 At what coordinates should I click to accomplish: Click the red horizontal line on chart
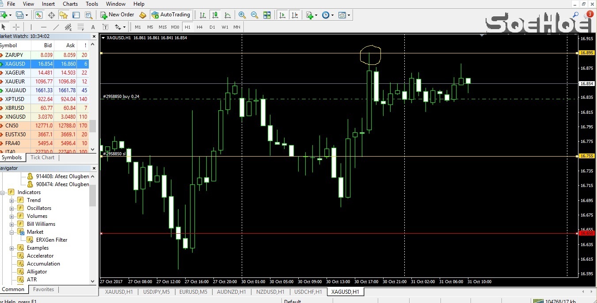pyautogui.click(x=309, y=234)
